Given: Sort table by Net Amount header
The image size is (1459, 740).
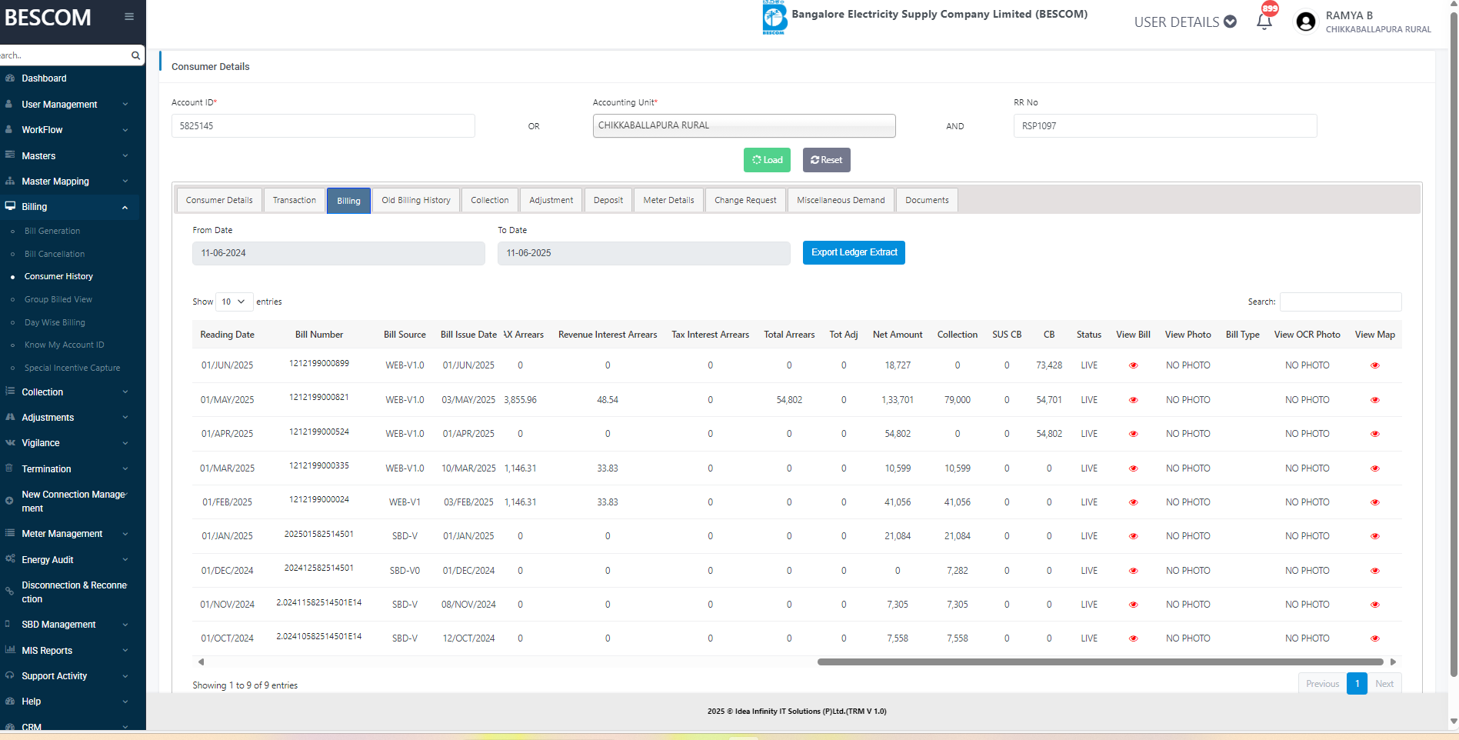Looking at the screenshot, I should (898, 335).
